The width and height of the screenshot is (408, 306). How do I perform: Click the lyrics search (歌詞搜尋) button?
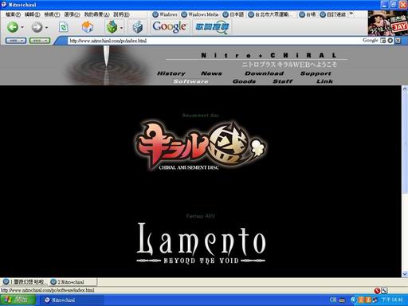pyautogui.click(x=212, y=27)
